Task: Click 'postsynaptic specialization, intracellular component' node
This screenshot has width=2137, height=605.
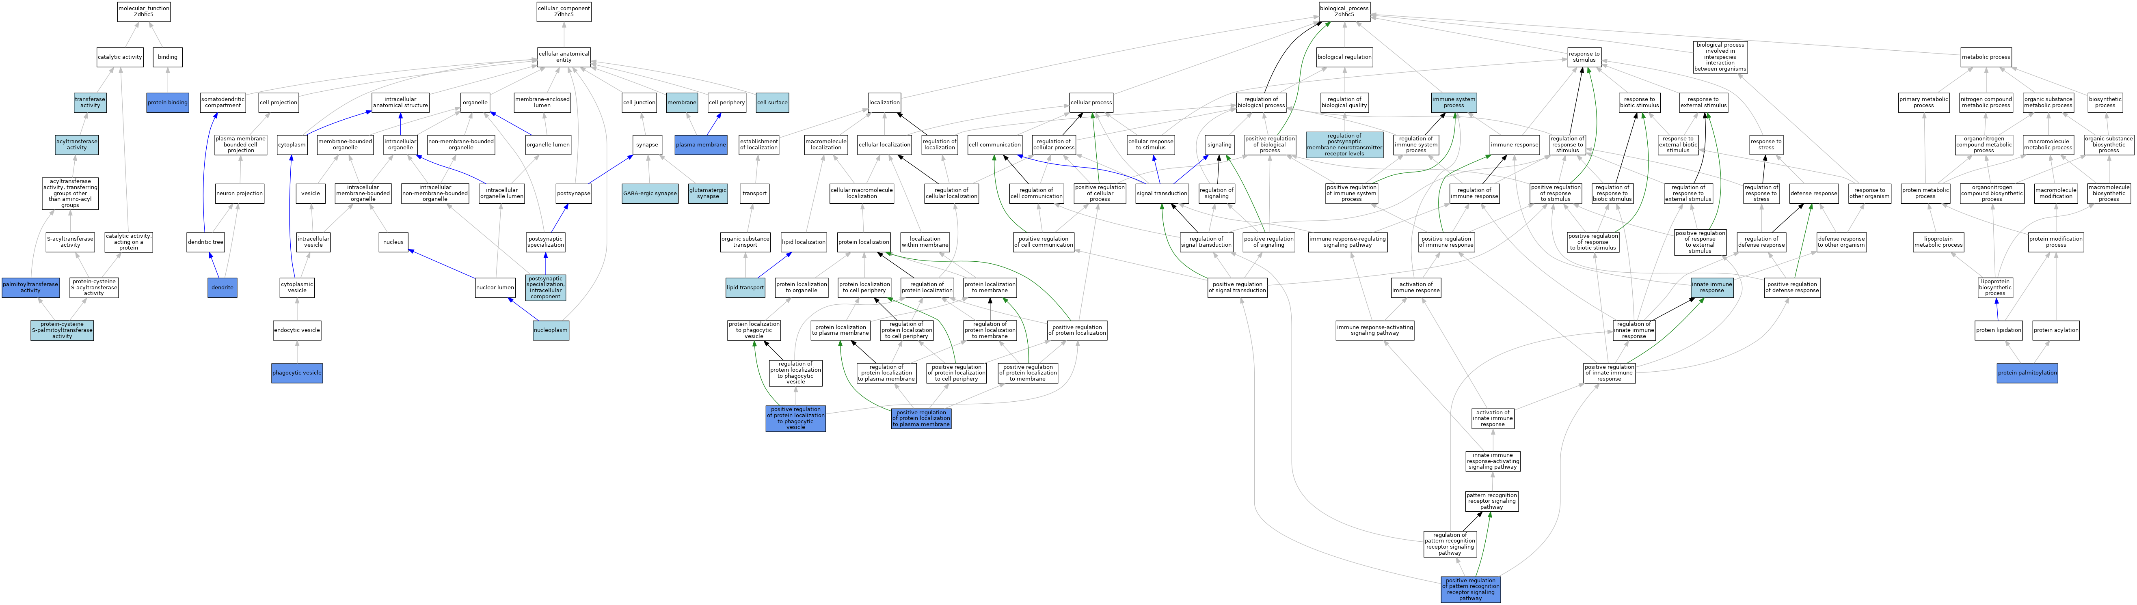Action: click(546, 288)
